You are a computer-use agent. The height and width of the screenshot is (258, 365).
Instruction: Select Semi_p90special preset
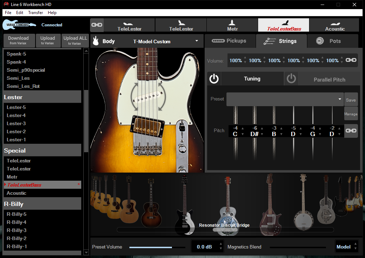(42, 70)
